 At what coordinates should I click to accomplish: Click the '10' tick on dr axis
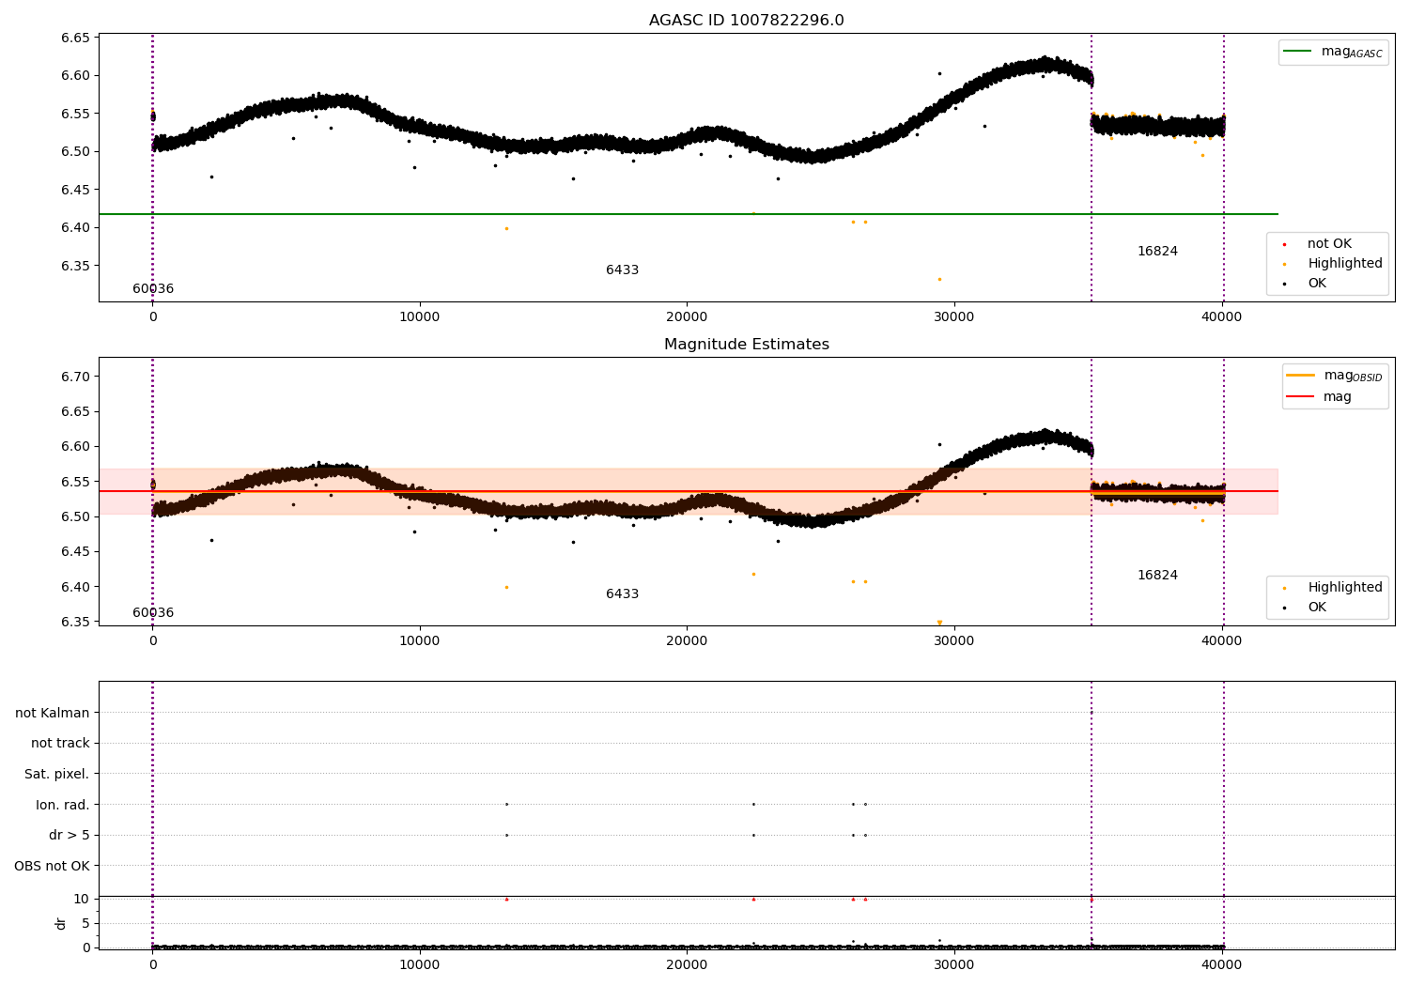point(82,899)
